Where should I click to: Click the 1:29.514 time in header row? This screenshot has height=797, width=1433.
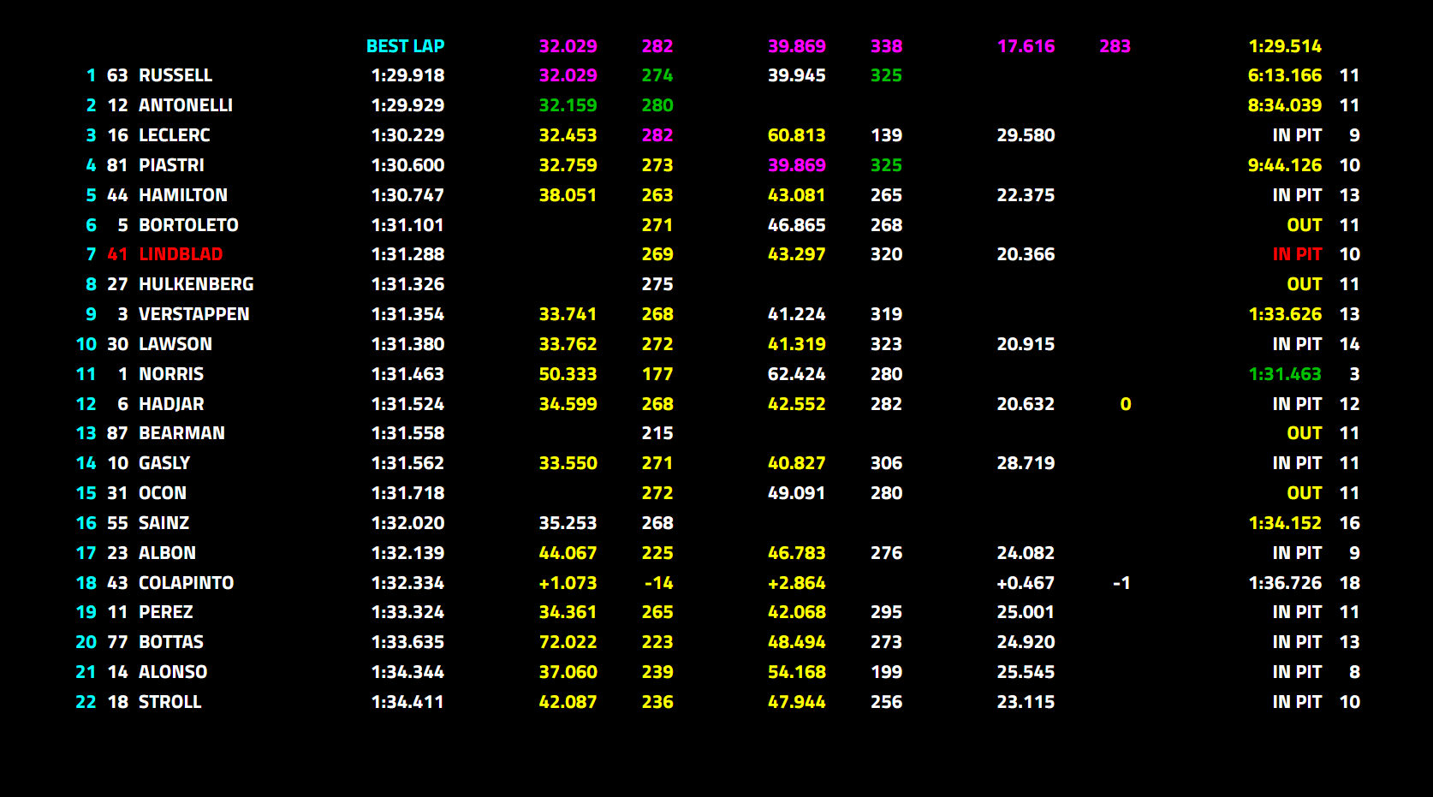(1284, 46)
